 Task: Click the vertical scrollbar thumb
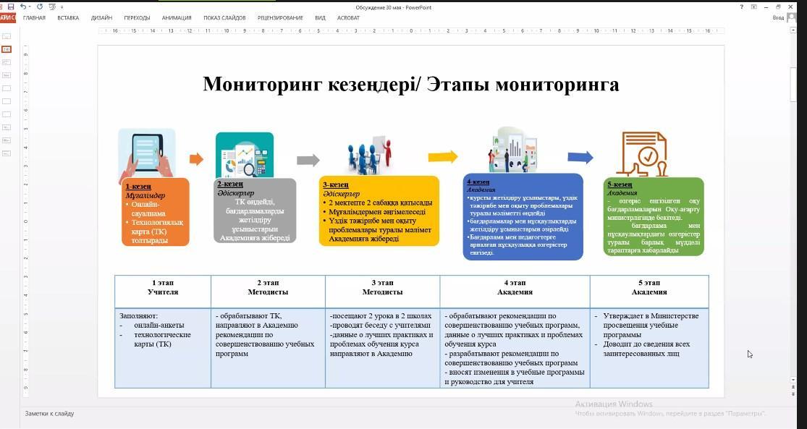click(x=793, y=85)
